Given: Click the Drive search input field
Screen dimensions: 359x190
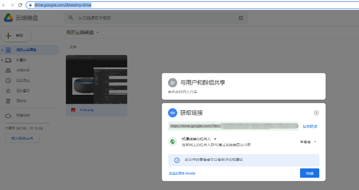Looking at the screenshot, I should pos(156,18).
